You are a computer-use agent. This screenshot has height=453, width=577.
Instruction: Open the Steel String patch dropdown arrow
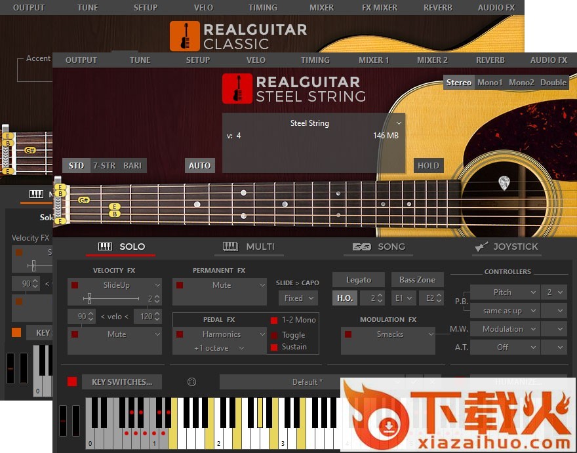(399, 123)
